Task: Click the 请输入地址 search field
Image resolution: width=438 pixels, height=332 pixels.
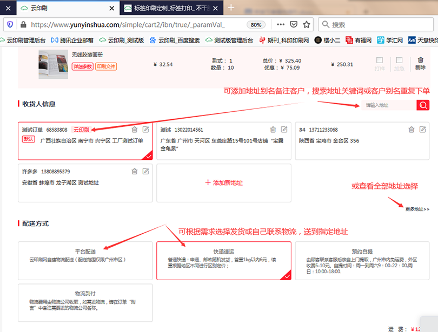Action: (x=389, y=105)
